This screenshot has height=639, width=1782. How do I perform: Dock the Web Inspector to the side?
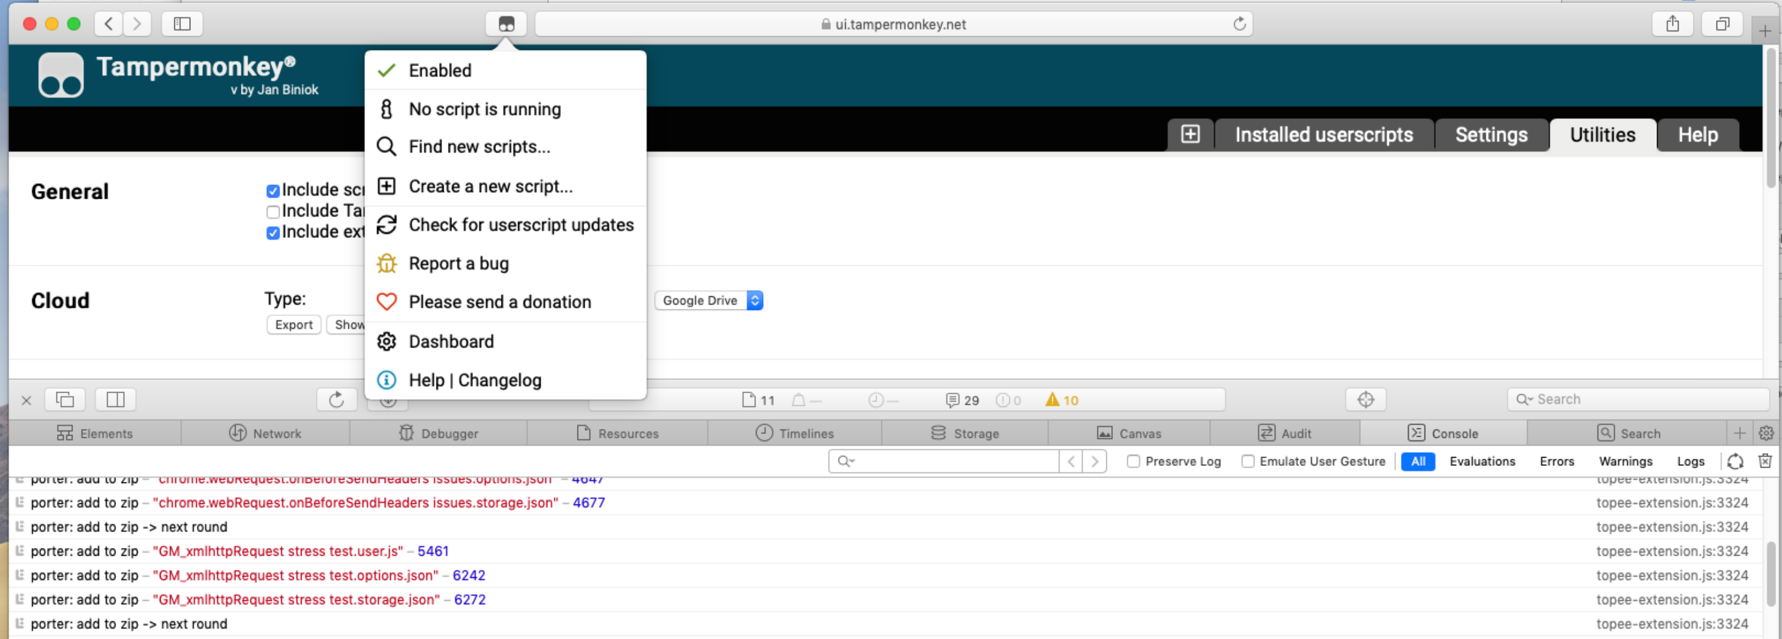(x=115, y=399)
